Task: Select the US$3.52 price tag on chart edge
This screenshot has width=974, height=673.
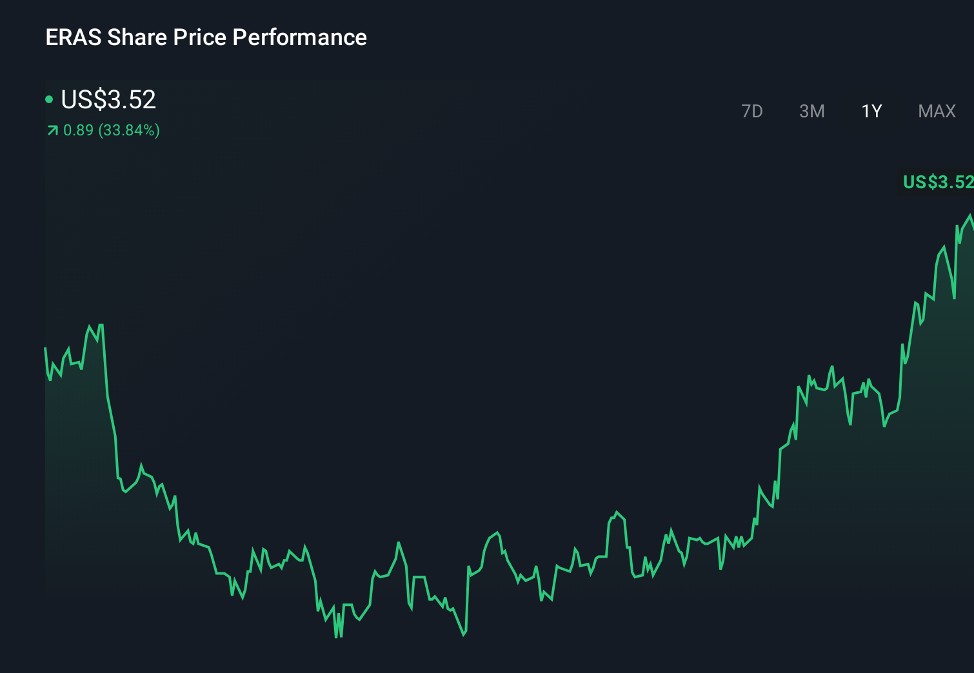Action: (x=937, y=182)
